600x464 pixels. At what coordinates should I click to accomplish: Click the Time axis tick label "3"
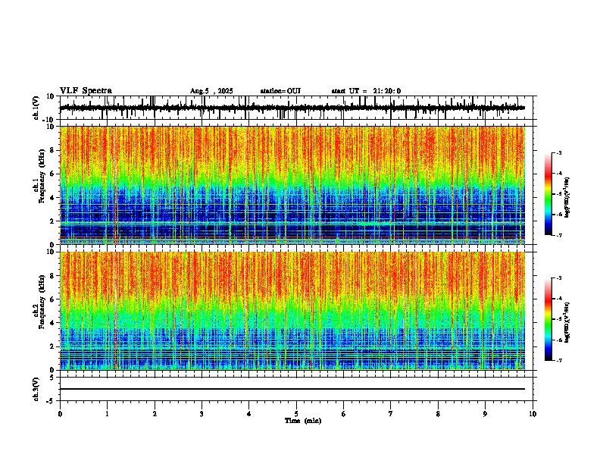tap(202, 414)
